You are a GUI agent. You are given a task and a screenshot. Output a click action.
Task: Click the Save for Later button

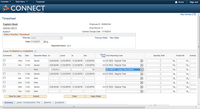(x=15, y=96)
